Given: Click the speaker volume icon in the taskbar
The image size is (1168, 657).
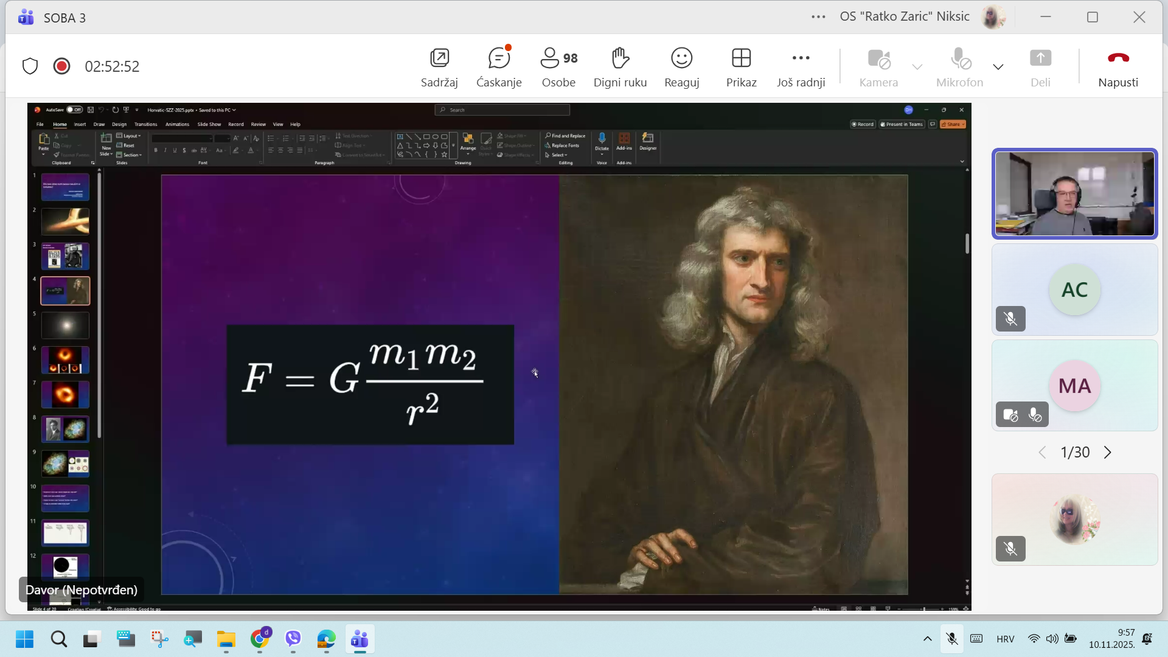Looking at the screenshot, I should pos(1052,639).
